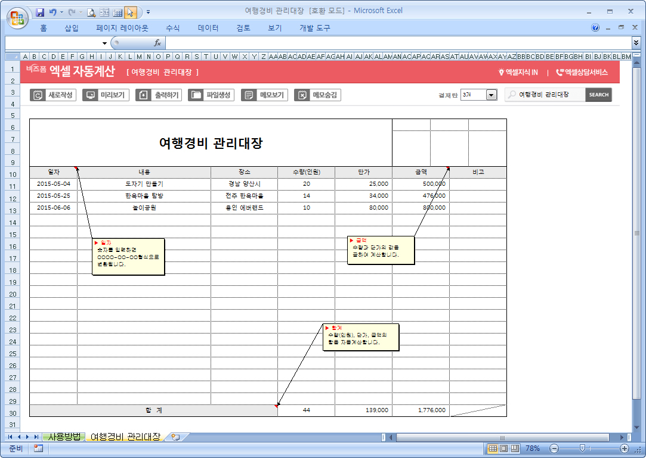The width and height of the screenshot is (646, 458).
Task: Click the form icon beside Print Preview
Action: (x=104, y=13)
